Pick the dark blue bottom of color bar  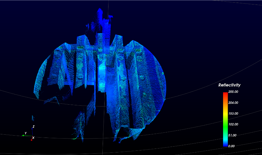(225, 145)
